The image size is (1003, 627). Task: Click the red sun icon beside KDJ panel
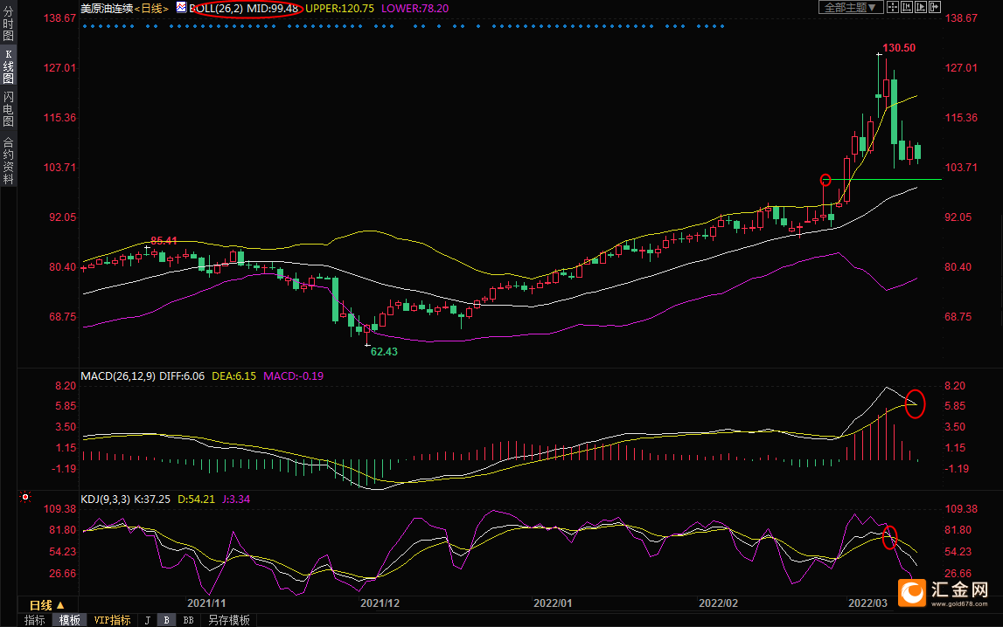tap(25, 496)
